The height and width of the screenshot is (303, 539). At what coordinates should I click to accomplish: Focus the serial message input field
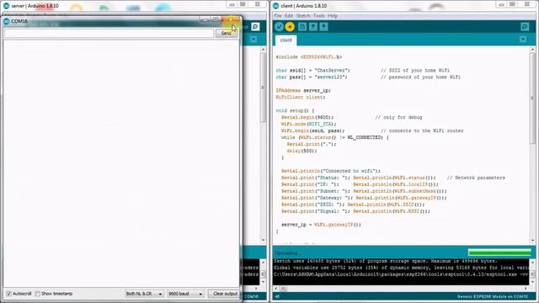(x=109, y=34)
